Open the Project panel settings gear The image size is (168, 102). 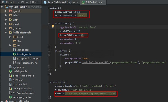click(34, 2)
